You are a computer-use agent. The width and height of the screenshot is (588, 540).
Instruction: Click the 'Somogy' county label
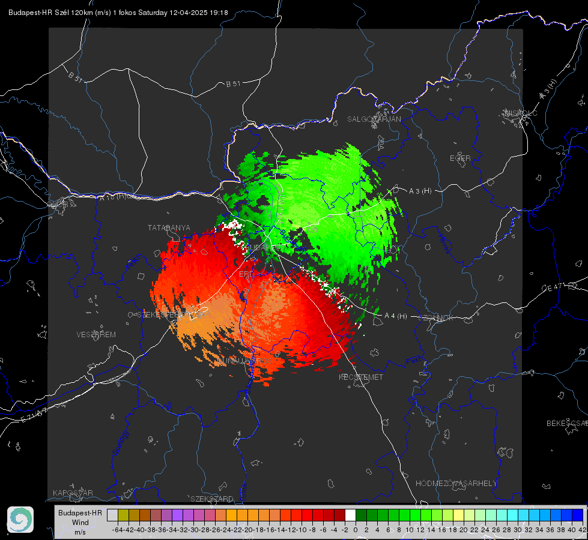[121, 443]
